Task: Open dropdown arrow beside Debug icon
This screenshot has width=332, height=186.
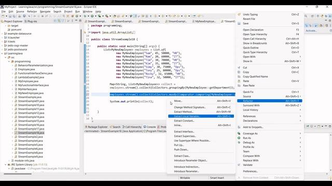Action: coord(88,16)
